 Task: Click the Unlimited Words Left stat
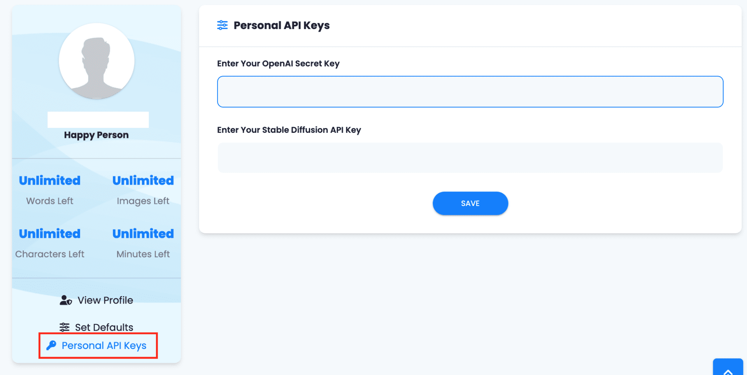click(x=50, y=190)
